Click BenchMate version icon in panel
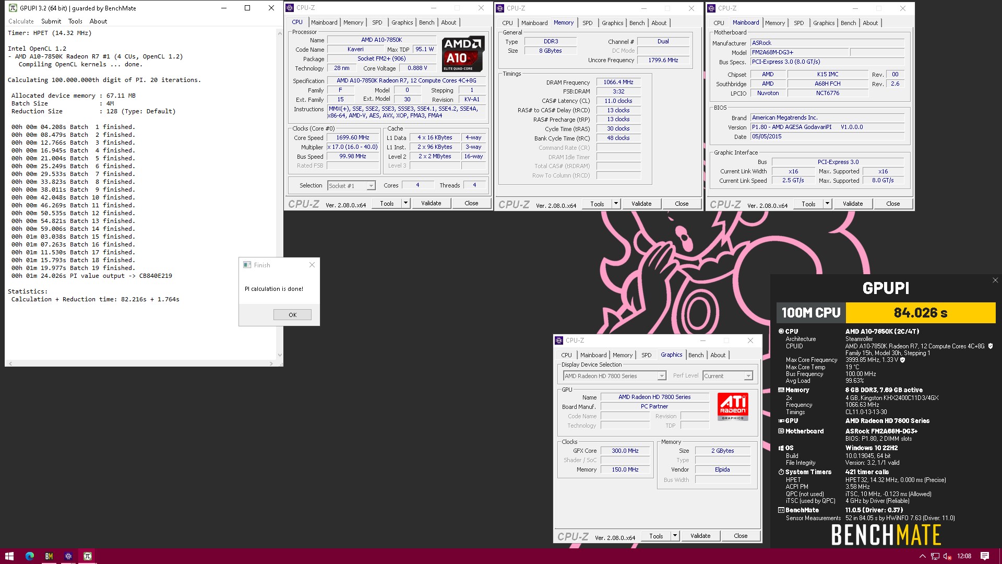Screen dimensions: 1002x564 pos(781,510)
